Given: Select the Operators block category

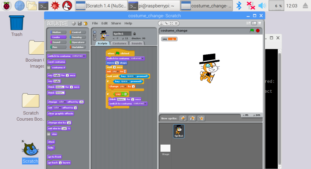Looking at the screenshot, I should pos(78,42).
